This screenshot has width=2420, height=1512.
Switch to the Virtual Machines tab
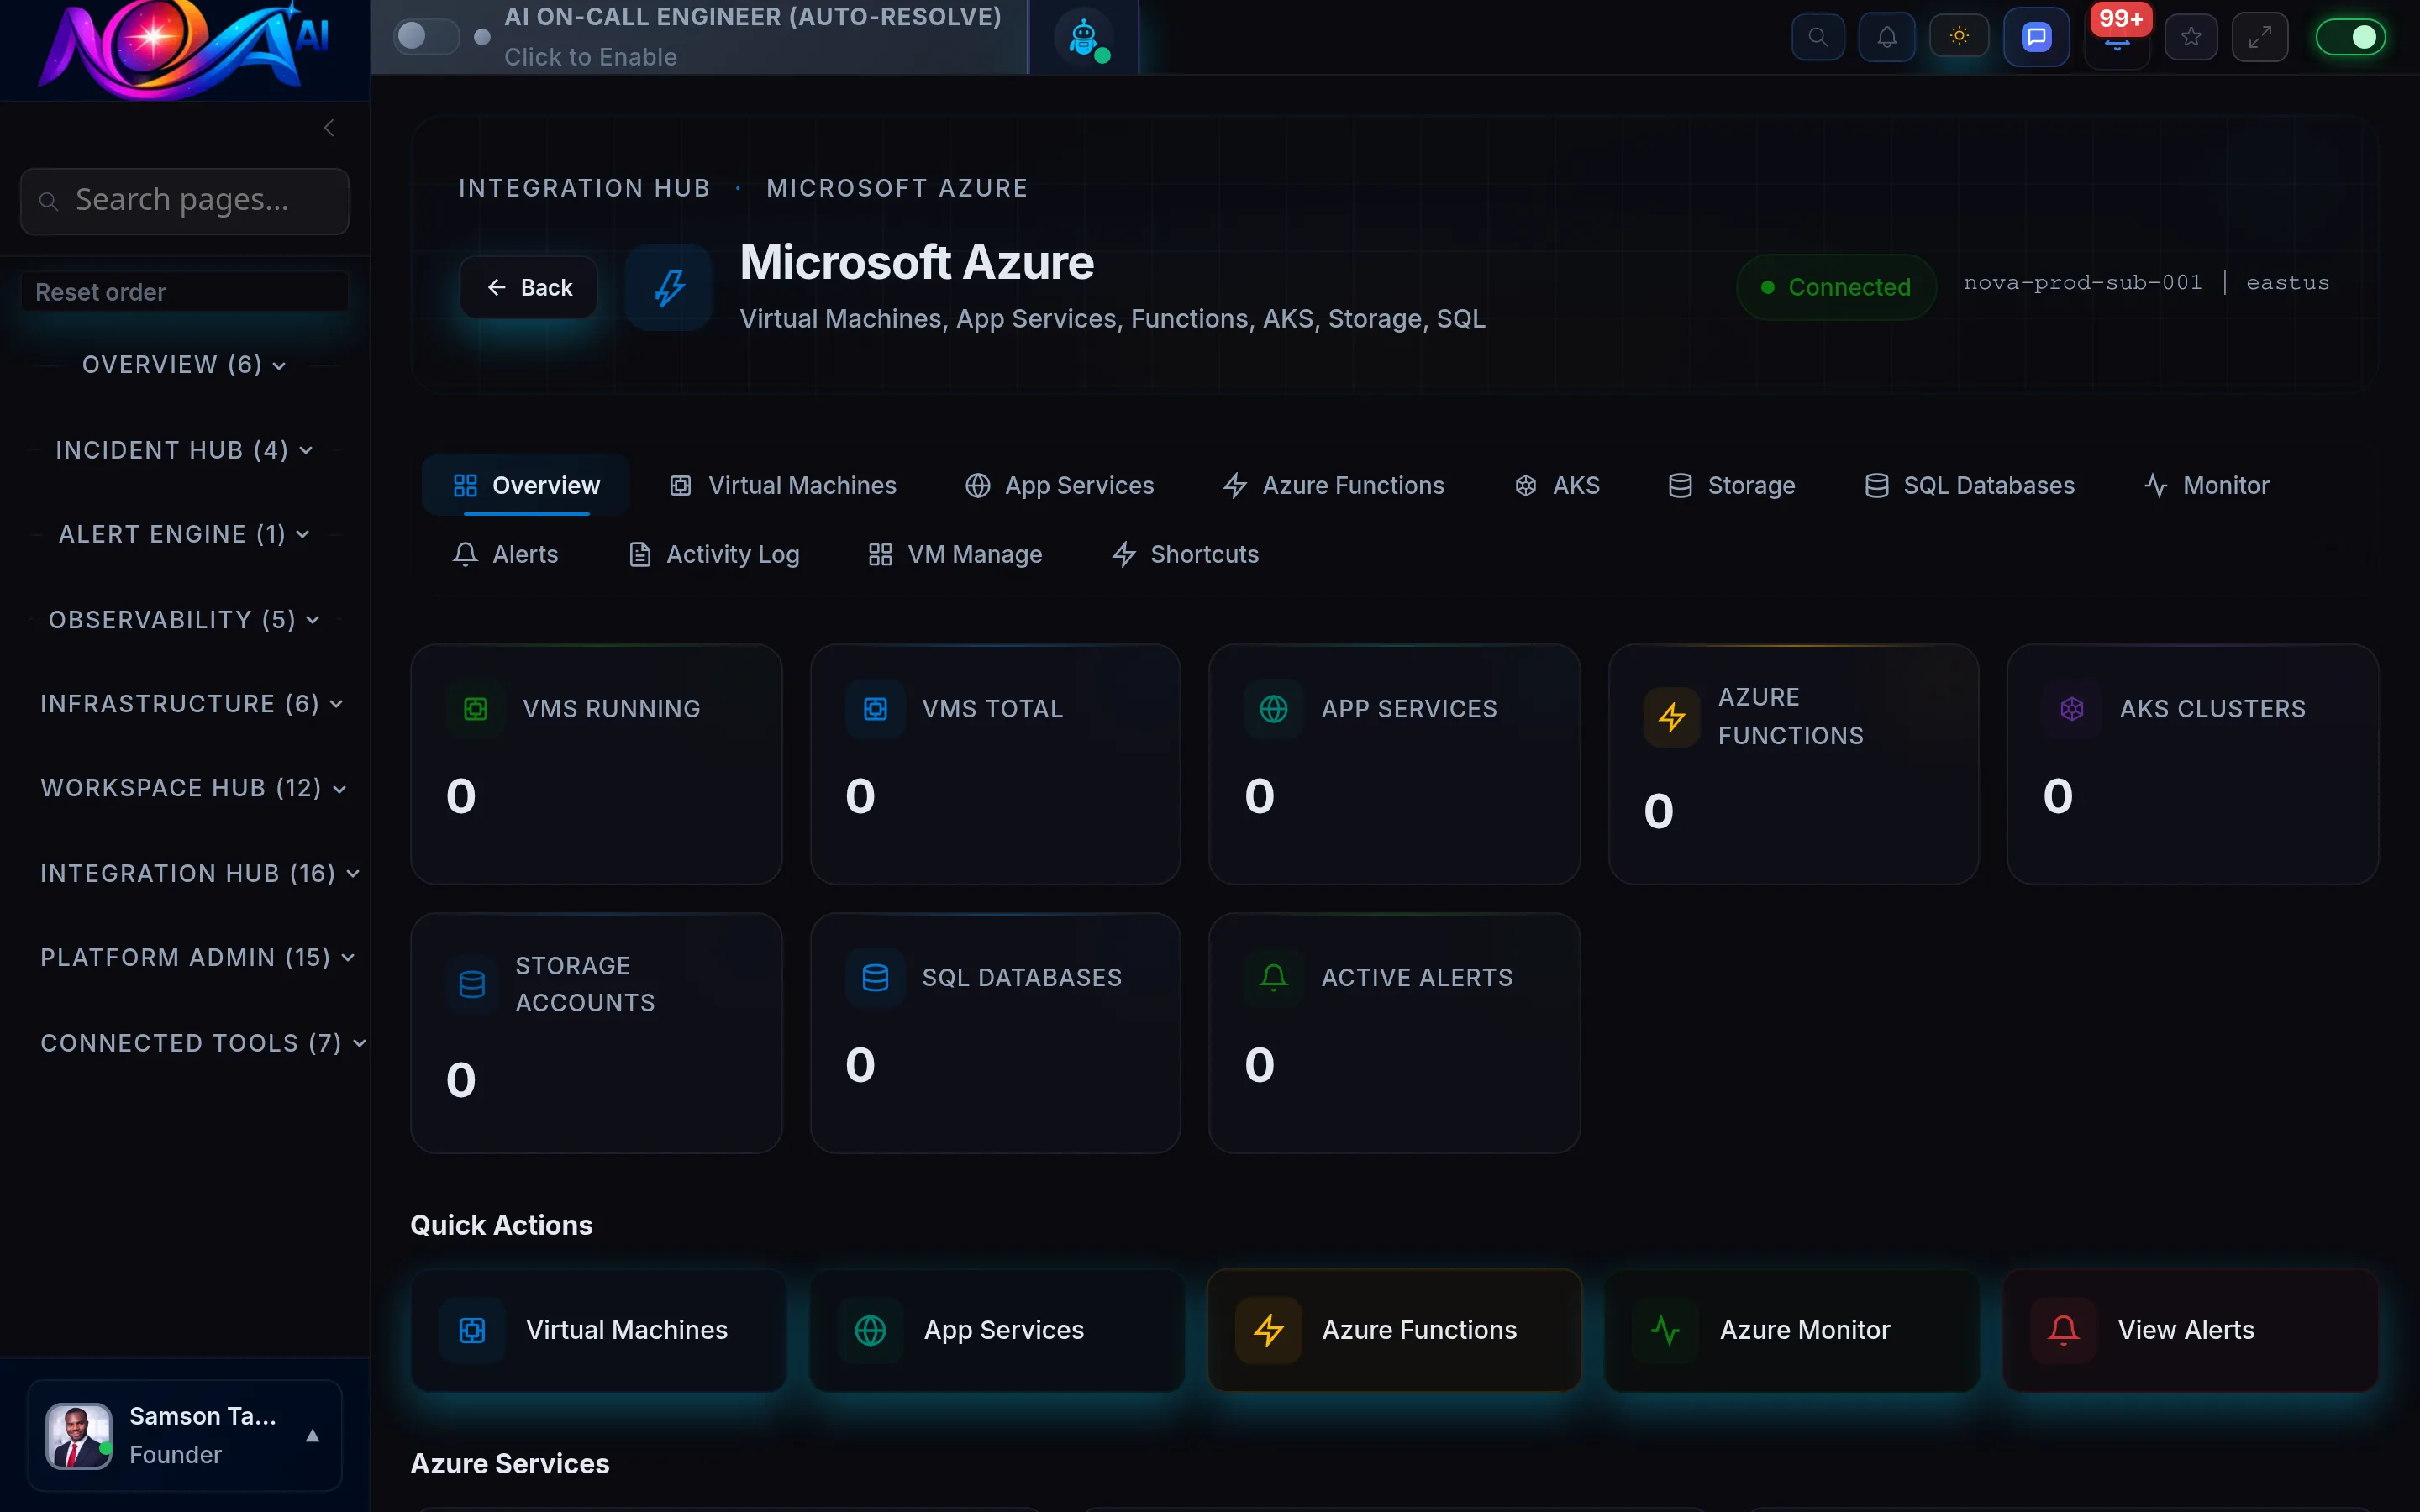(x=783, y=485)
